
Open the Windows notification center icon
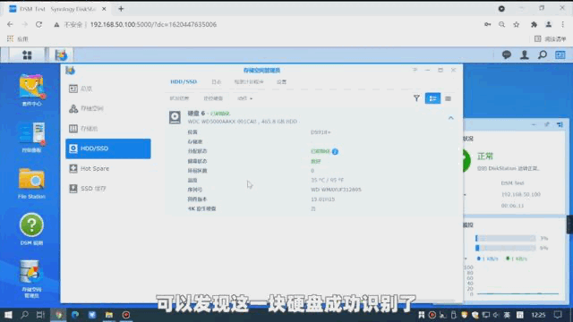click(x=558, y=315)
